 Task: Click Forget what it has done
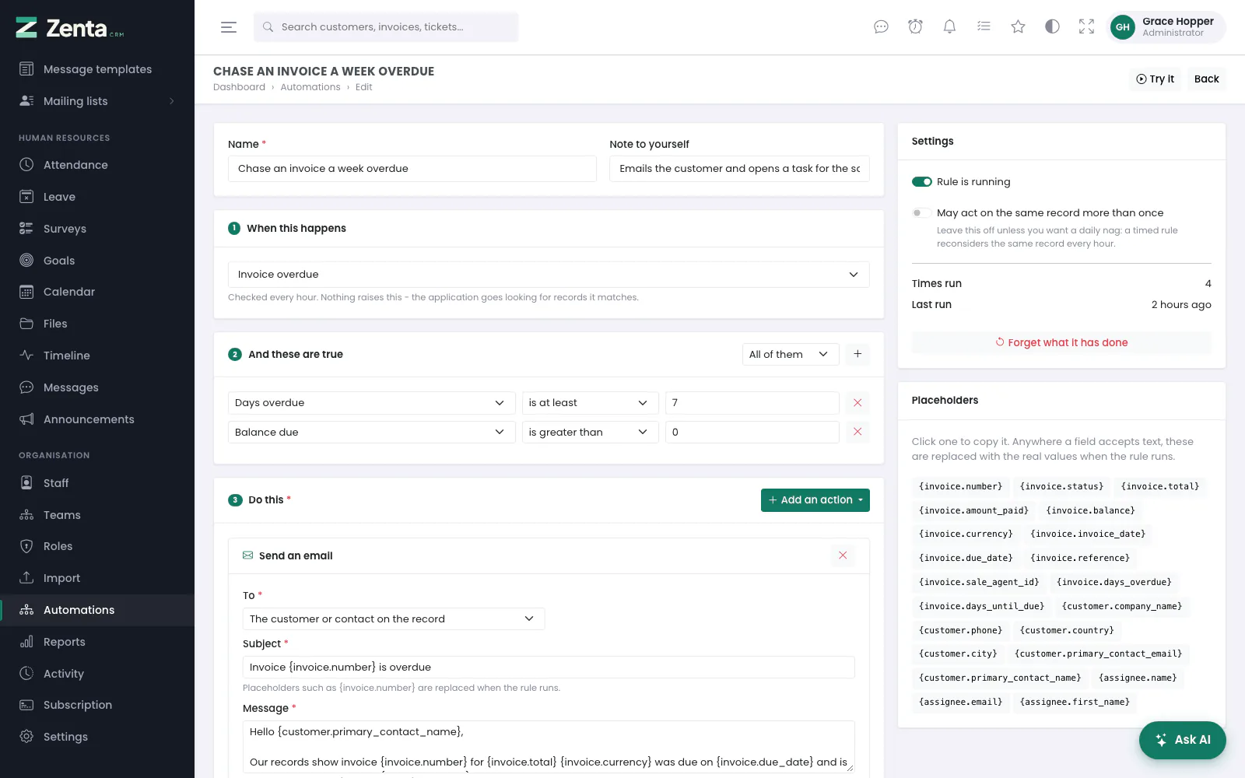1061,342
